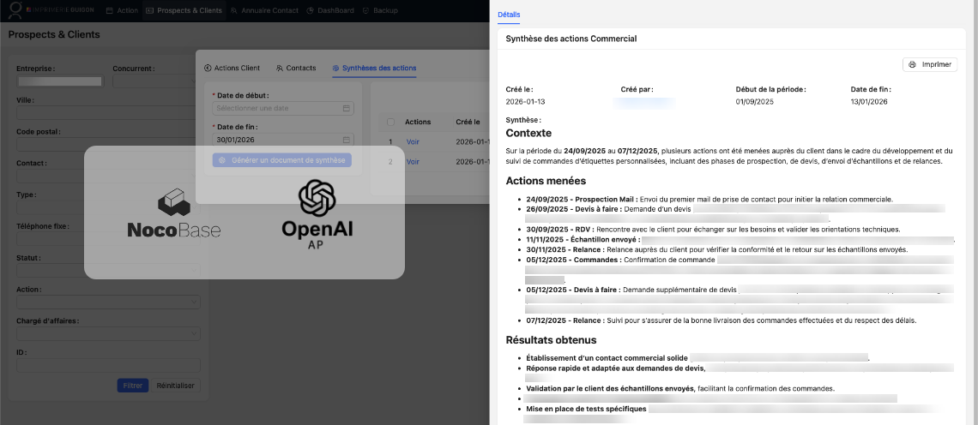This screenshot has width=978, height=425.
Task: Click the period start date 01/09/2025
Action: [755, 102]
